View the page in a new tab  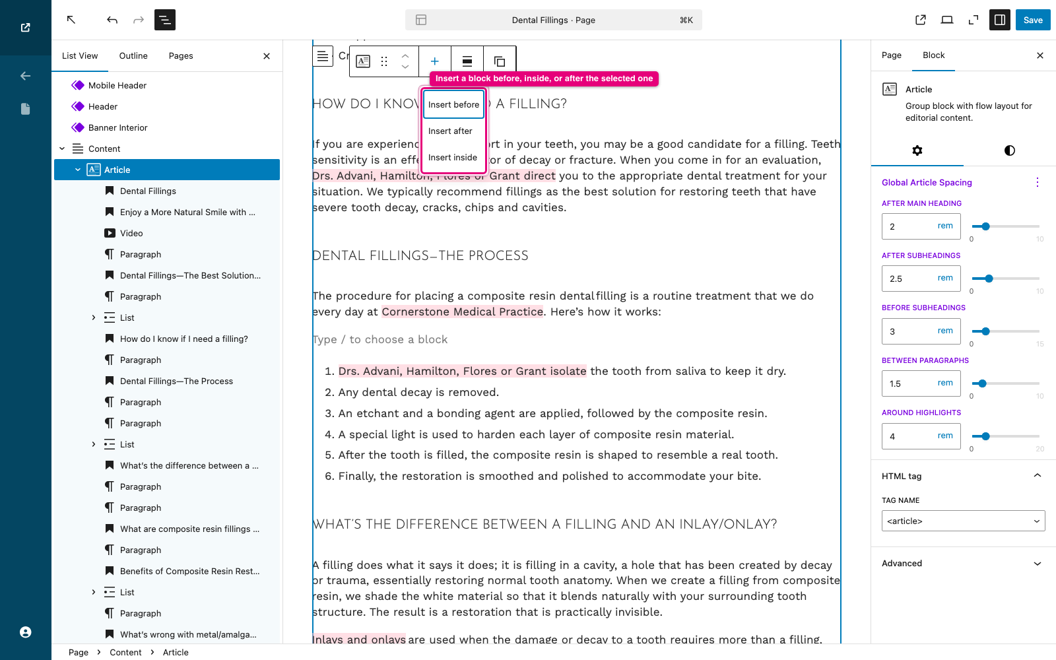[x=921, y=20]
